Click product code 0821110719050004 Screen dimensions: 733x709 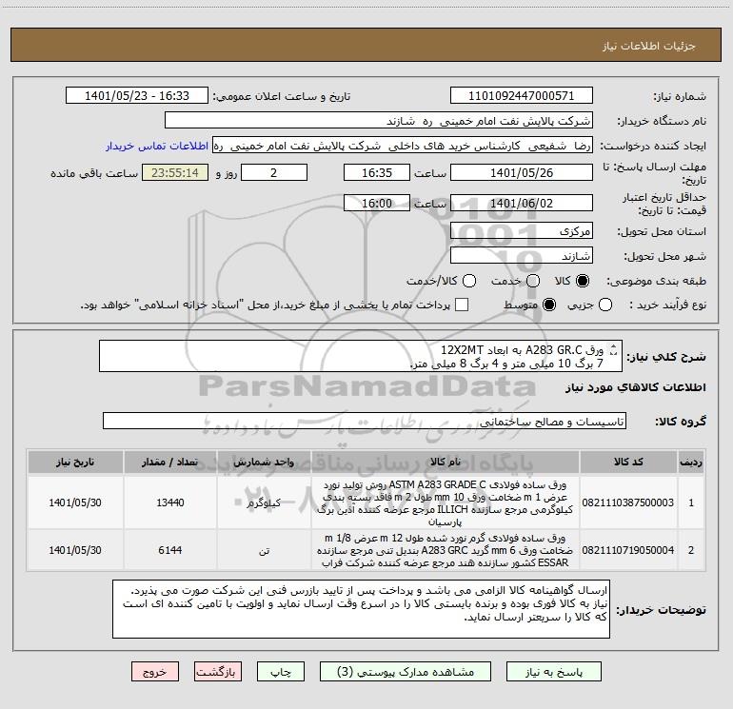click(628, 550)
